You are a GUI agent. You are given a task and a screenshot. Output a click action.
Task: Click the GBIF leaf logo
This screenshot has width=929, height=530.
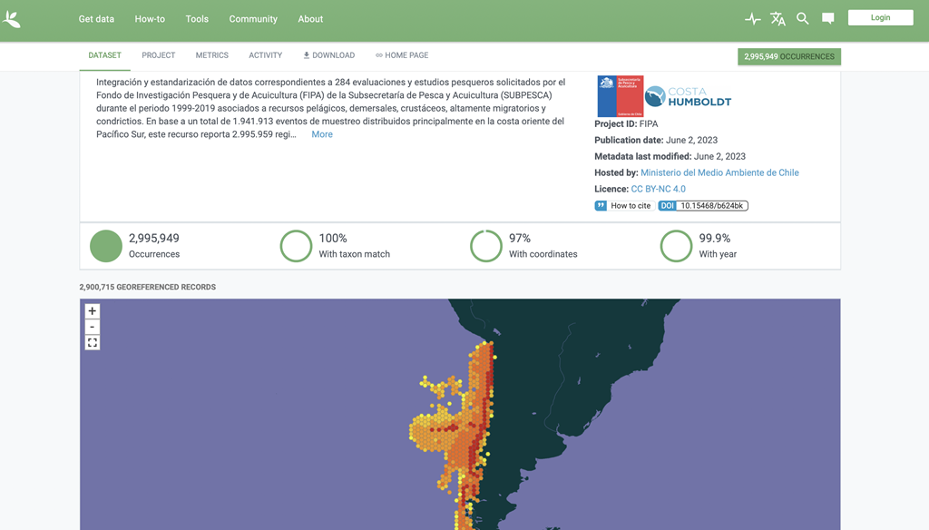12,19
